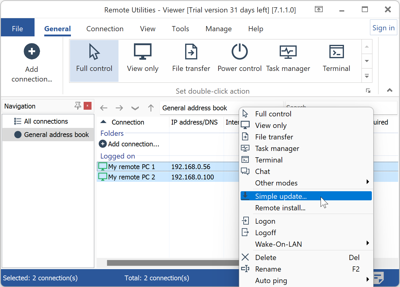Select All connections in navigation tree

46,122
